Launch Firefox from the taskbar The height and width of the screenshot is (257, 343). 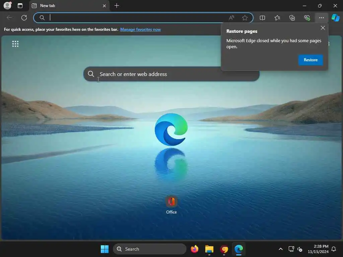pos(195,249)
